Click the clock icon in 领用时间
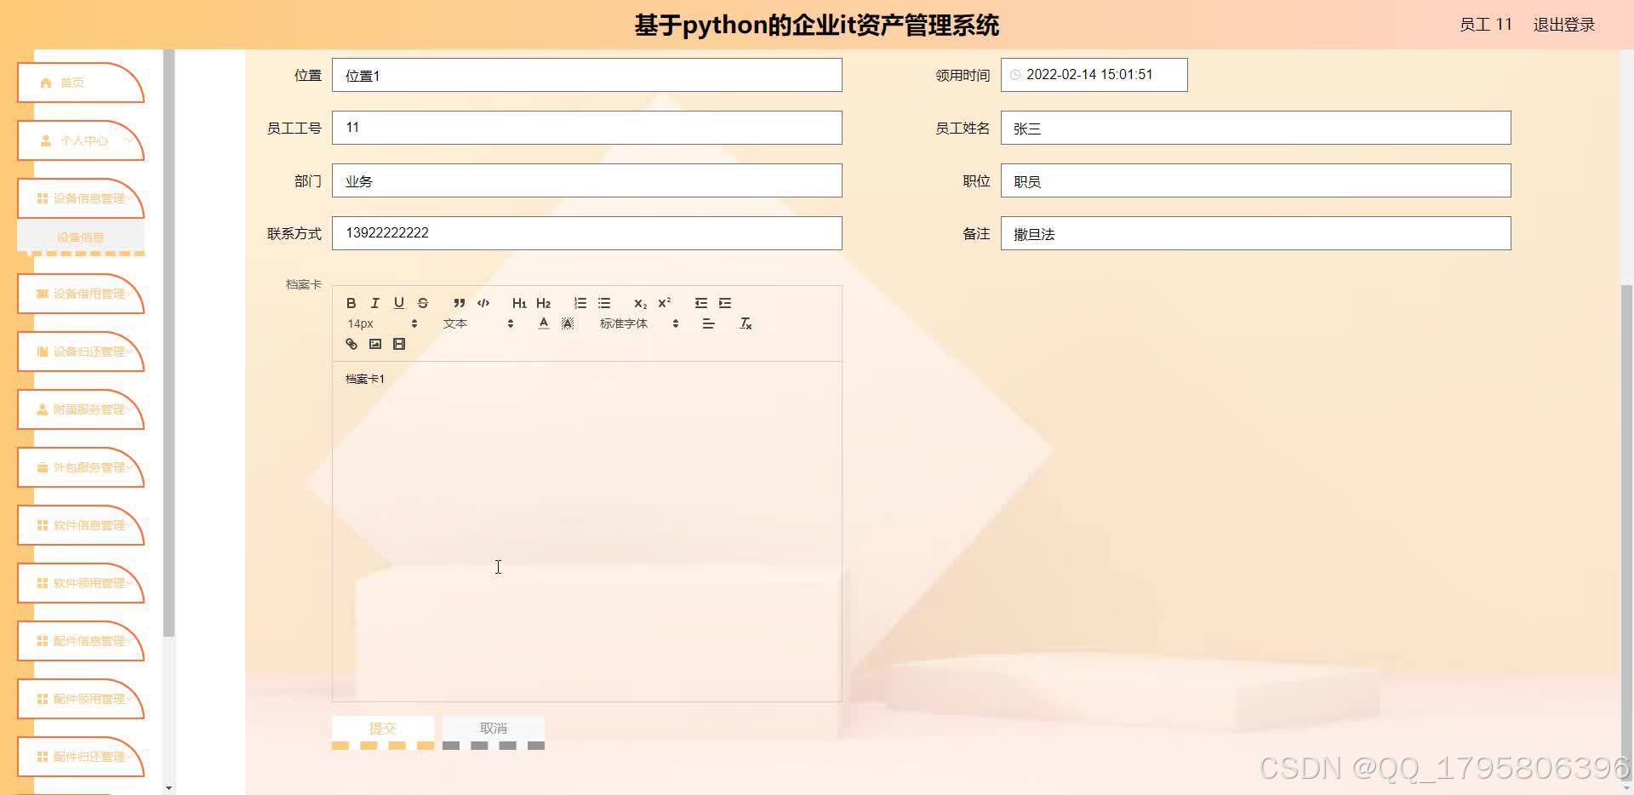 (1015, 75)
